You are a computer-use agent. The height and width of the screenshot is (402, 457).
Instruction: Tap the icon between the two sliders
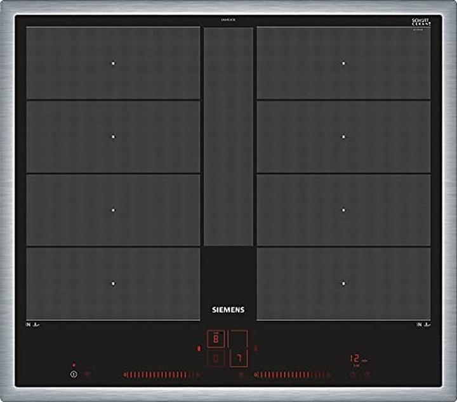(x=241, y=375)
